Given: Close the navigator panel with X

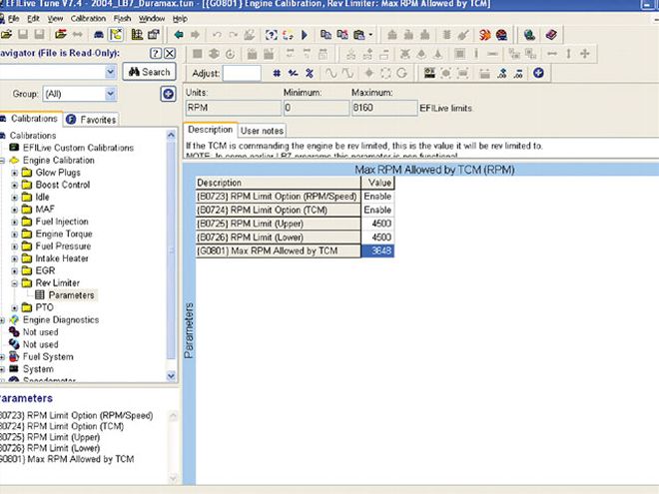Looking at the screenshot, I should click(x=170, y=53).
